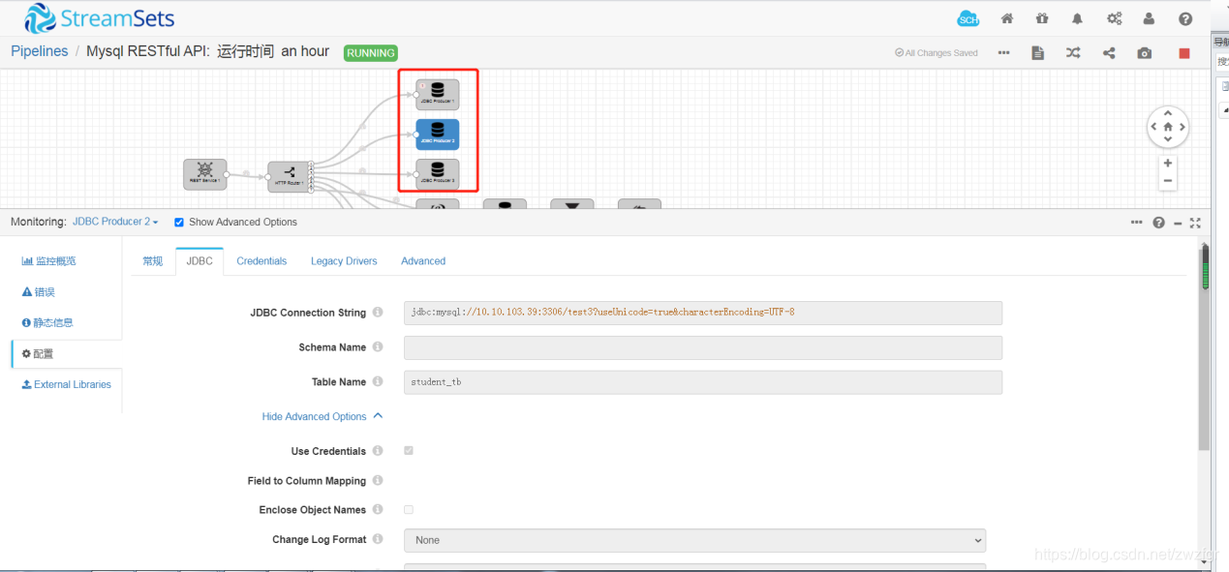The image size is (1229, 572).
Task: Pan canvas left with left arrow
Action: (x=1153, y=127)
